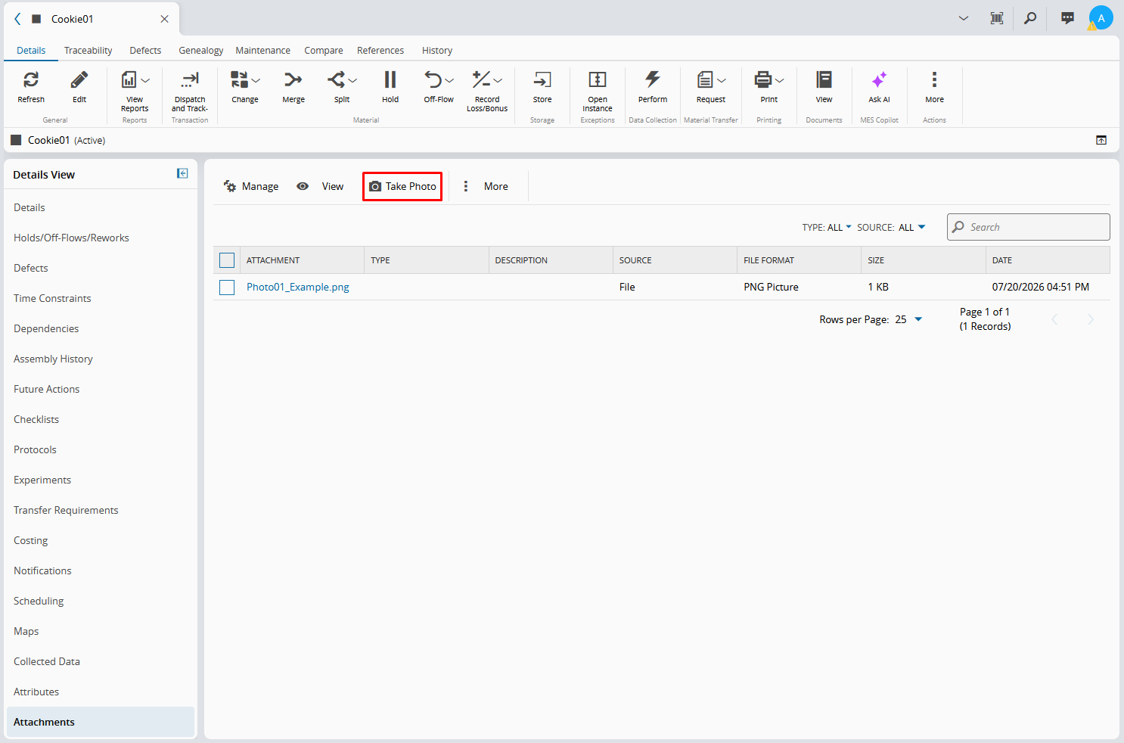Image resolution: width=1124 pixels, height=743 pixels.
Task: Open the History tab
Action: (437, 51)
